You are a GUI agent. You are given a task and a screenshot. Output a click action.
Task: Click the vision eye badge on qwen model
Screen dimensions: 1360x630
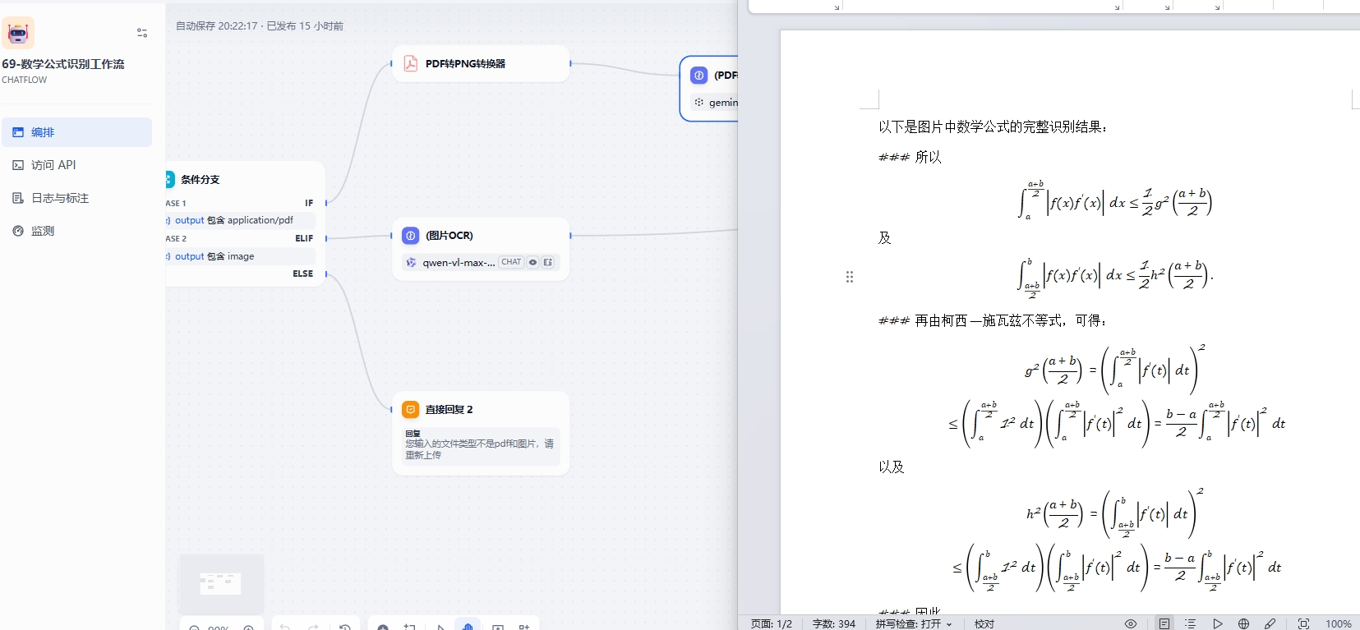tap(532, 262)
